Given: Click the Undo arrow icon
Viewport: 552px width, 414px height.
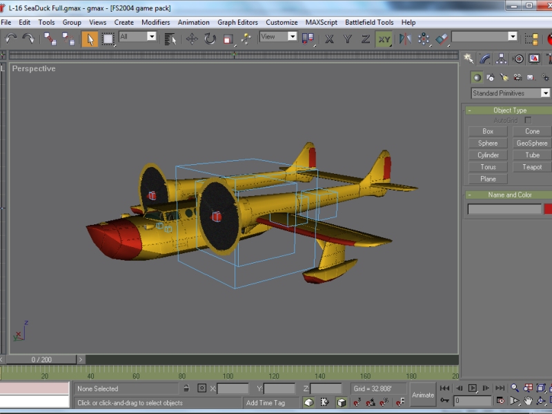Looking at the screenshot, I should tap(11, 39).
